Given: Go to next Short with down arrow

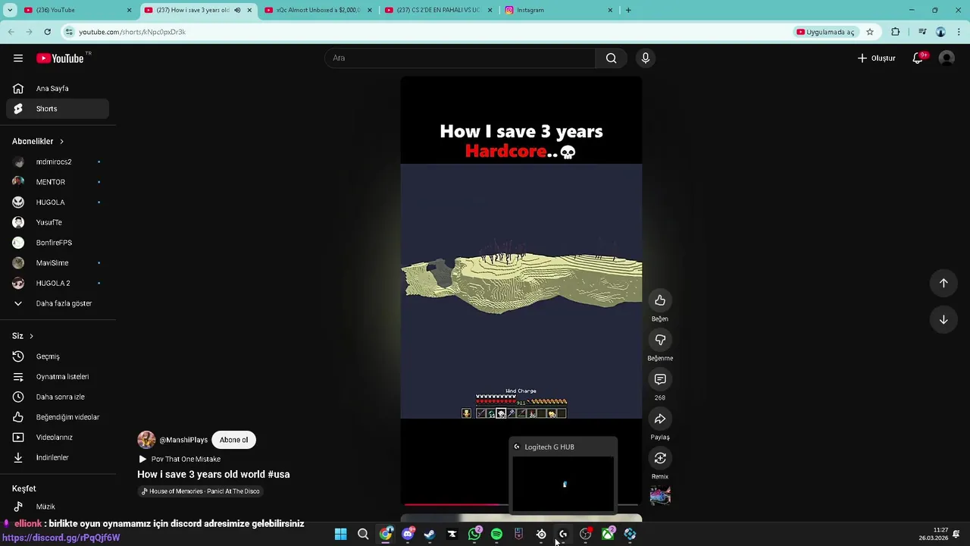Looking at the screenshot, I should point(943,319).
